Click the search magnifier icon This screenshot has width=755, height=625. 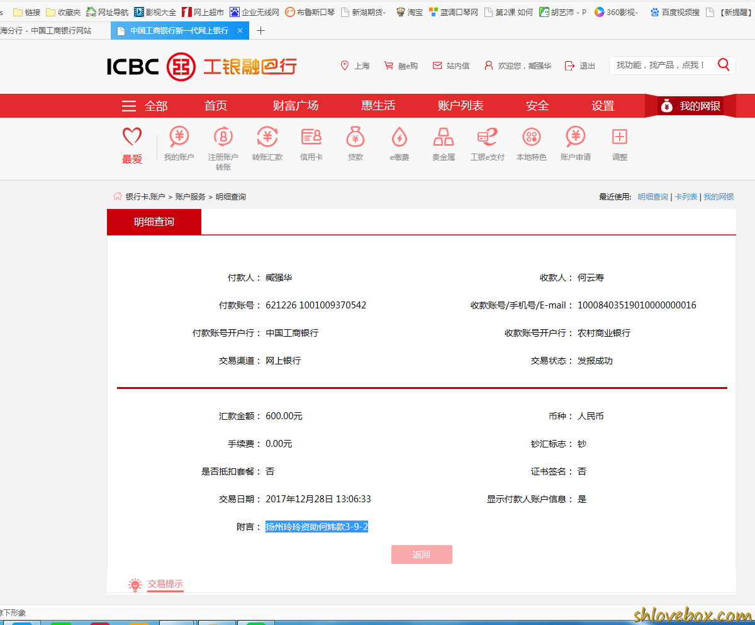[724, 65]
